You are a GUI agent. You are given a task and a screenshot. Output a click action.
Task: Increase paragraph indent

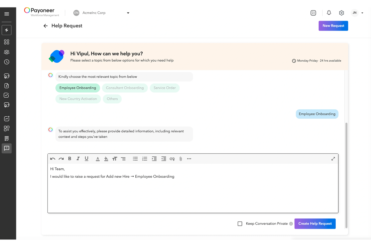[154, 159]
